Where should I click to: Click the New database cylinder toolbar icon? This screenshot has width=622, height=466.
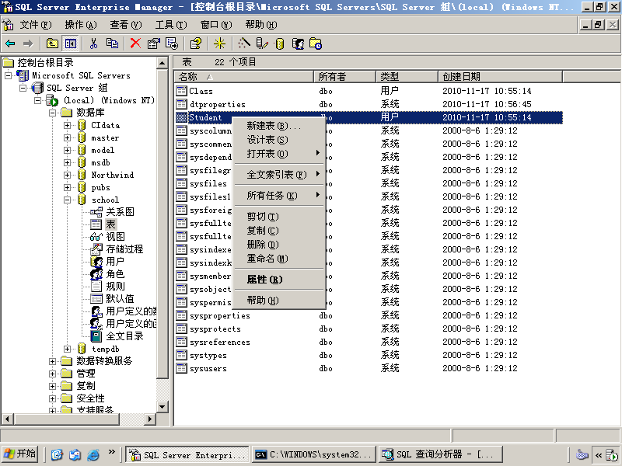(x=280, y=43)
